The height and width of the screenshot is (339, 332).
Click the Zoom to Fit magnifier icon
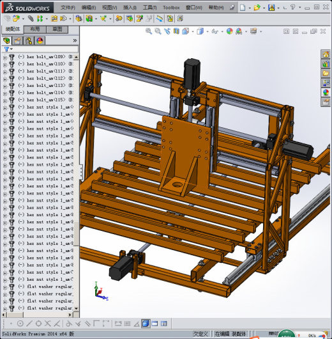click(x=149, y=31)
